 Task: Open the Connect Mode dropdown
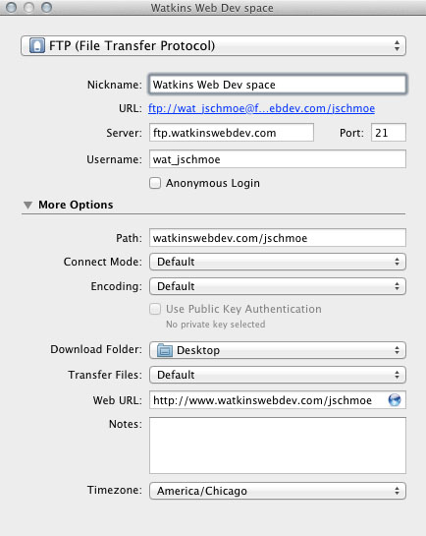click(277, 262)
